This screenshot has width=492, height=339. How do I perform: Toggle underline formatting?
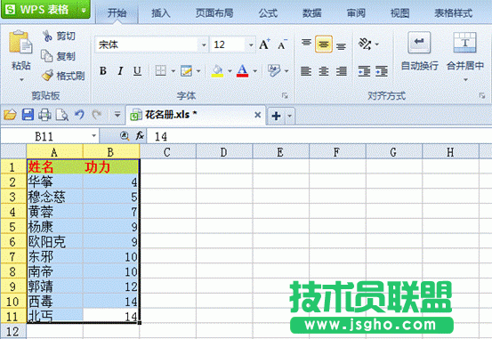137,71
